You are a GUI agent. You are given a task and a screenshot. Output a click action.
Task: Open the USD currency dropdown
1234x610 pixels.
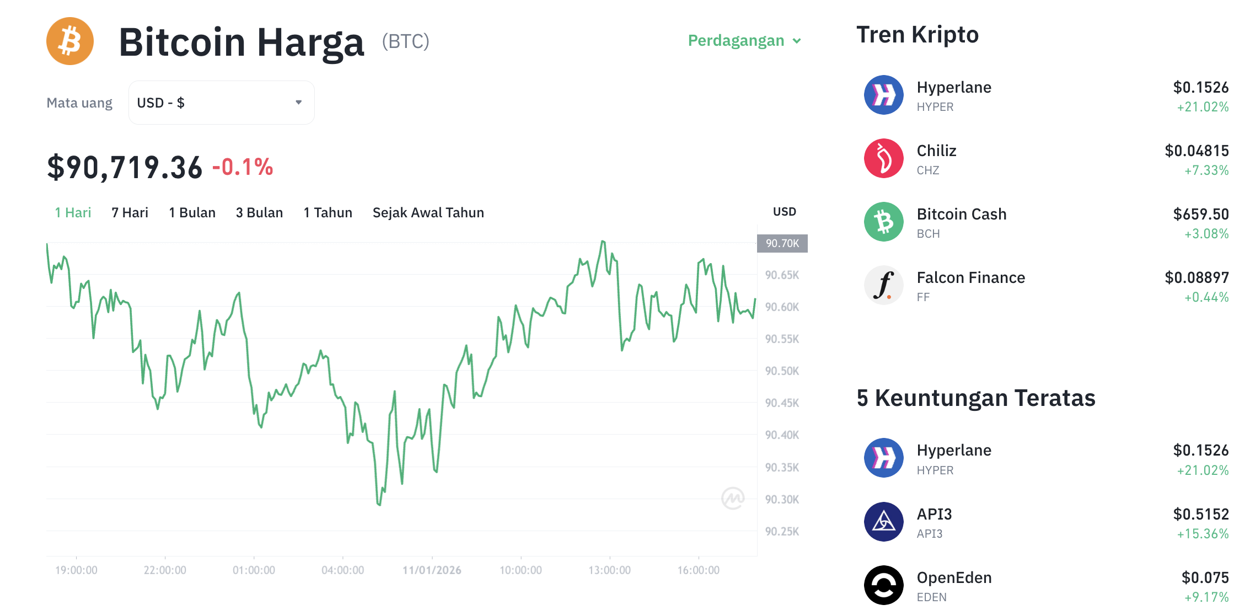221,103
